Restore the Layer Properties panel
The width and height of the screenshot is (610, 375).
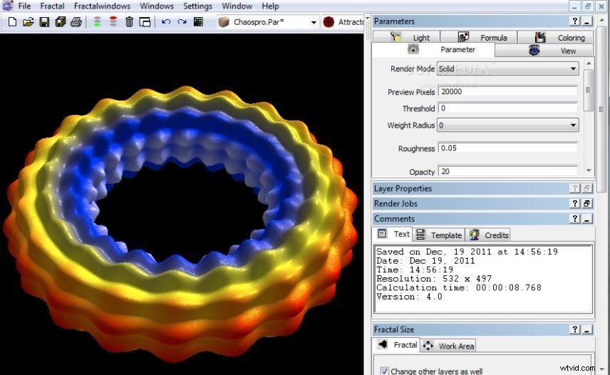587,188
